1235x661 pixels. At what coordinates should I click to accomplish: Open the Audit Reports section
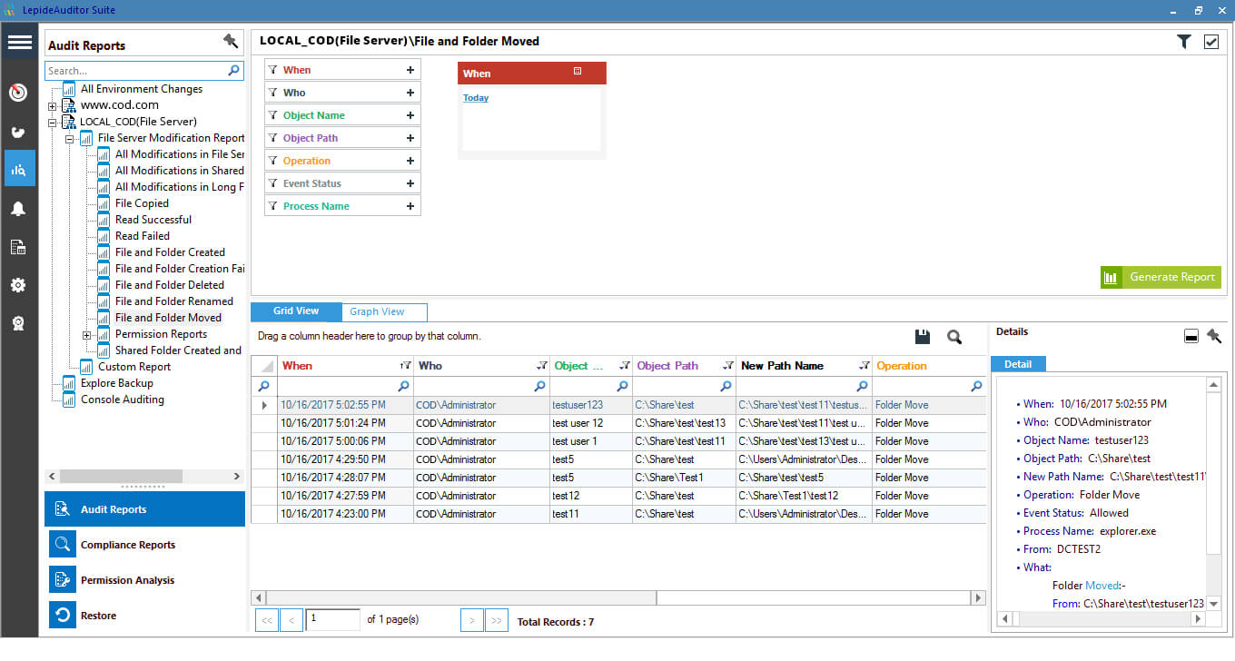pyautogui.click(x=145, y=509)
